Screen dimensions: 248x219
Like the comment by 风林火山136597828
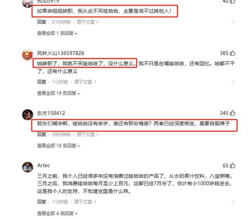(232, 53)
